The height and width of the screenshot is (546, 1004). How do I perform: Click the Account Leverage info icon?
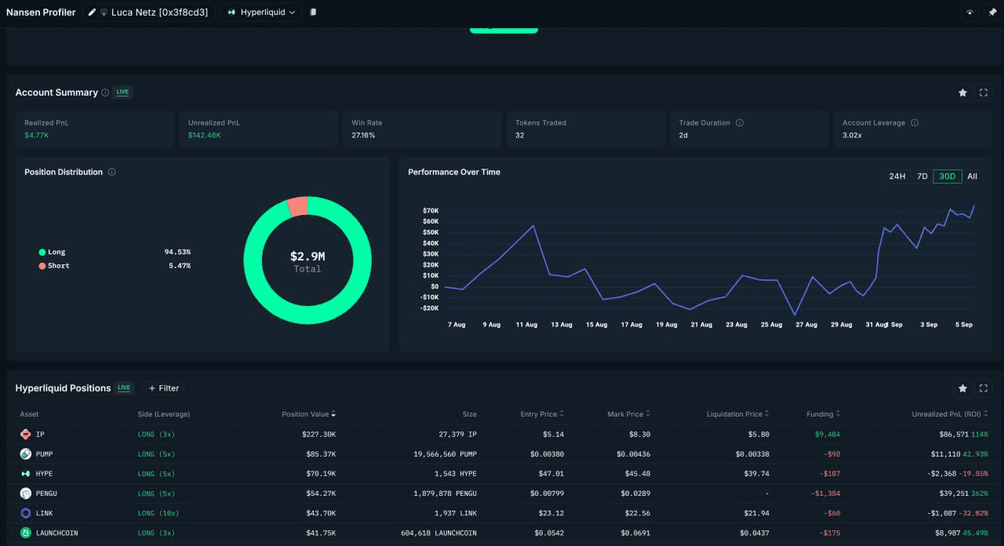[915, 123]
